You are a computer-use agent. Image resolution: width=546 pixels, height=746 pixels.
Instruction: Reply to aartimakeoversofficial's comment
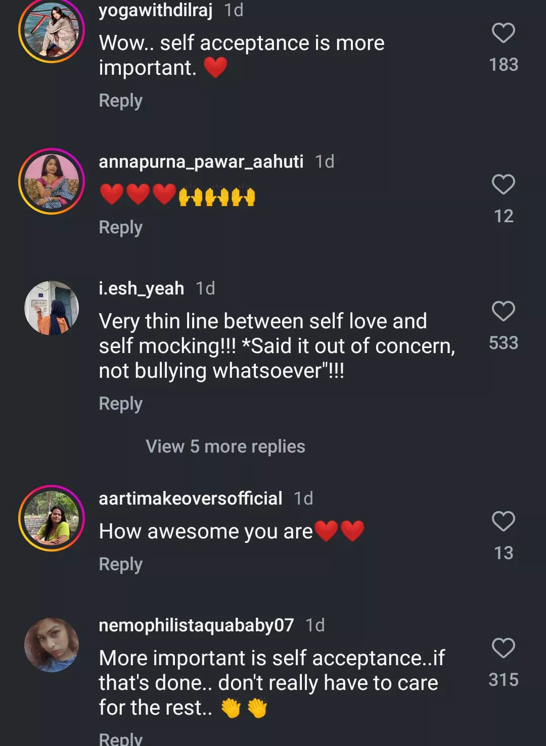tap(120, 564)
